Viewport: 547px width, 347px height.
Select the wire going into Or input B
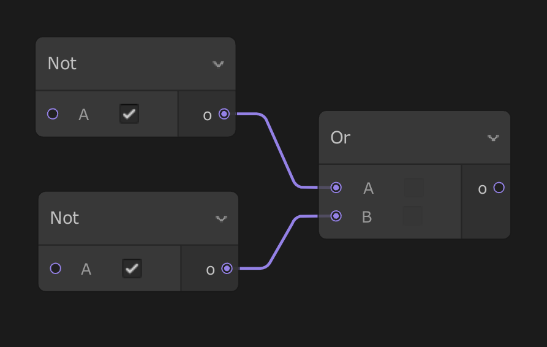click(x=282, y=242)
